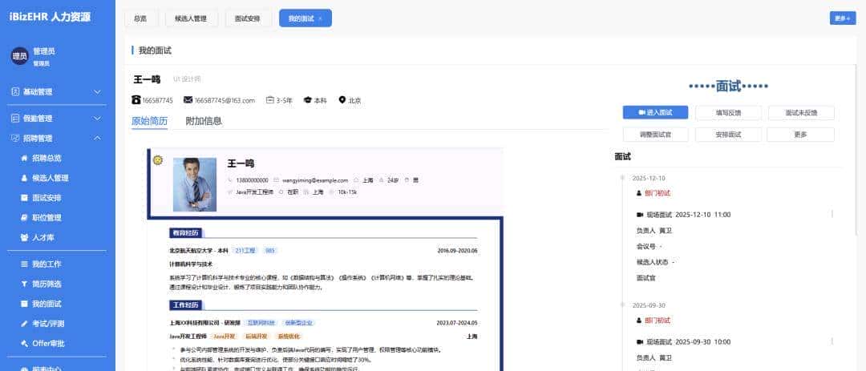Click the 安排面试 button
Screen dimensions: 866x371
728,135
